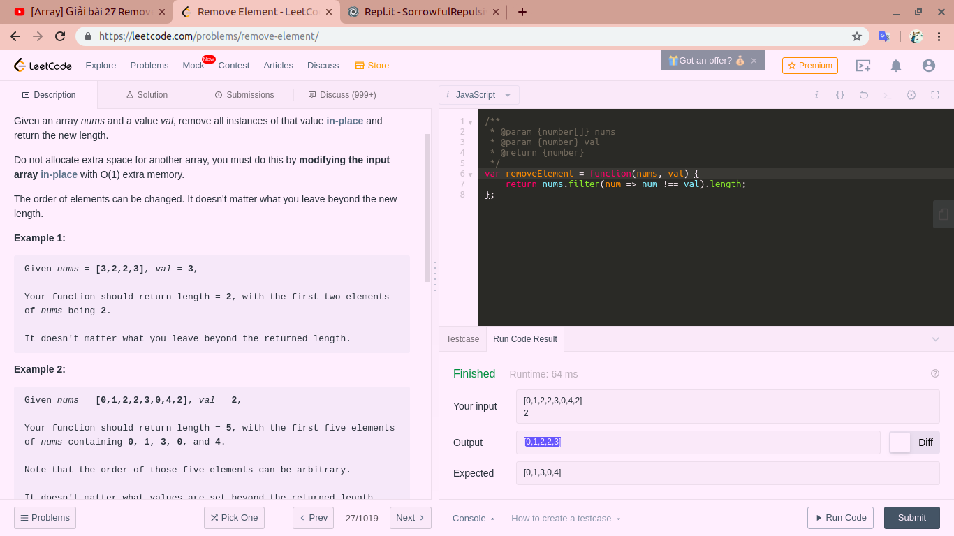Close the Got an offer banner
This screenshot has width=954, height=536.
click(754, 61)
